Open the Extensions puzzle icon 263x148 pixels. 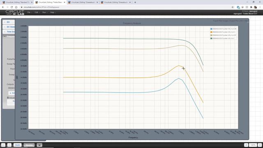251,7
